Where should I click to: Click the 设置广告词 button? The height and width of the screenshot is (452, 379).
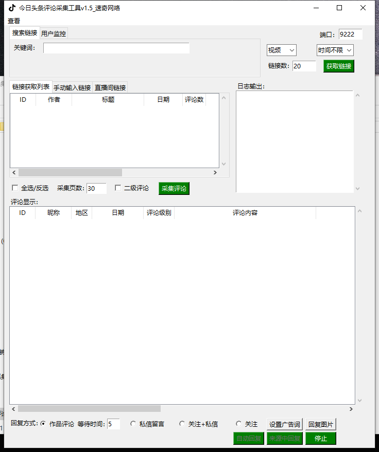(x=285, y=425)
